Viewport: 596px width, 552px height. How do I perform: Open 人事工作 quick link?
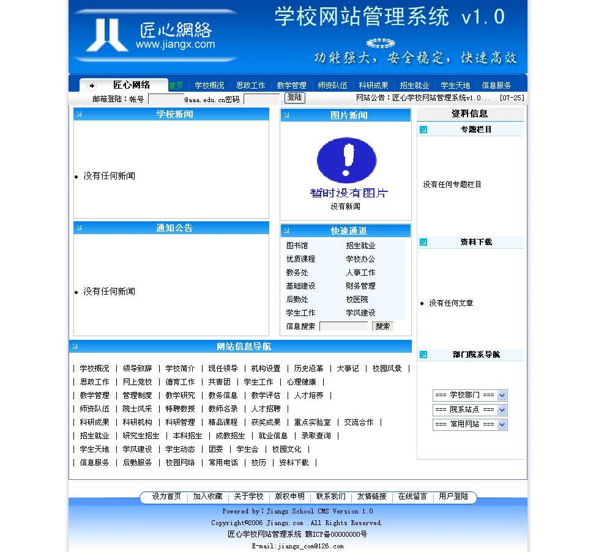[360, 273]
